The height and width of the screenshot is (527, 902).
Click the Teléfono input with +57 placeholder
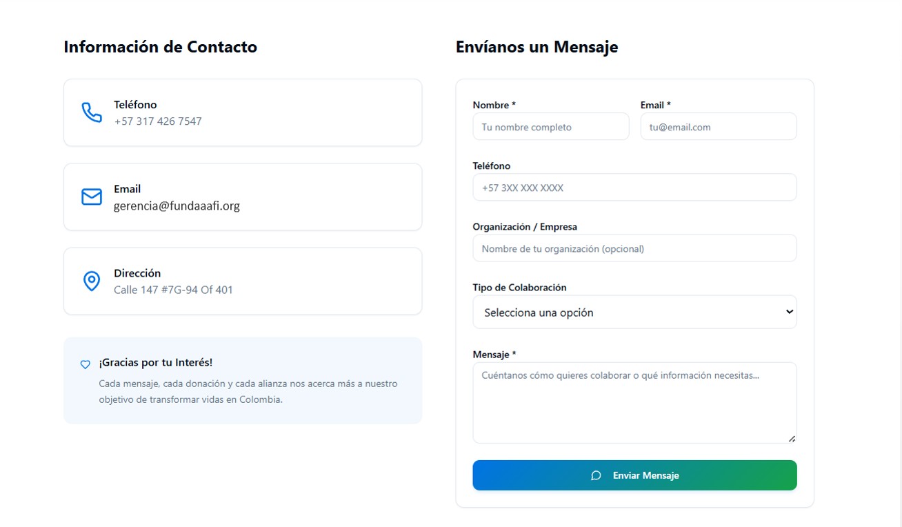coord(634,188)
